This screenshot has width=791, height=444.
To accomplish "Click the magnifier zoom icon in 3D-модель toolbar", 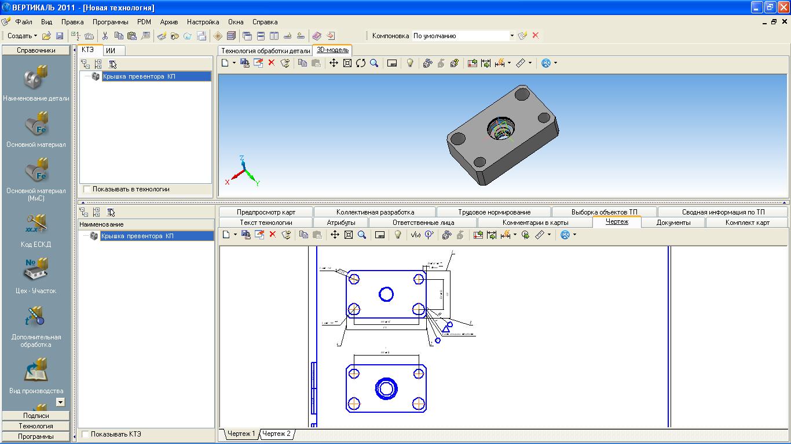I will (x=374, y=63).
